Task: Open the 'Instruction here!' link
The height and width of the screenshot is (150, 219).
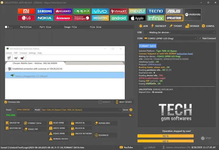Action: (x=185, y=54)
